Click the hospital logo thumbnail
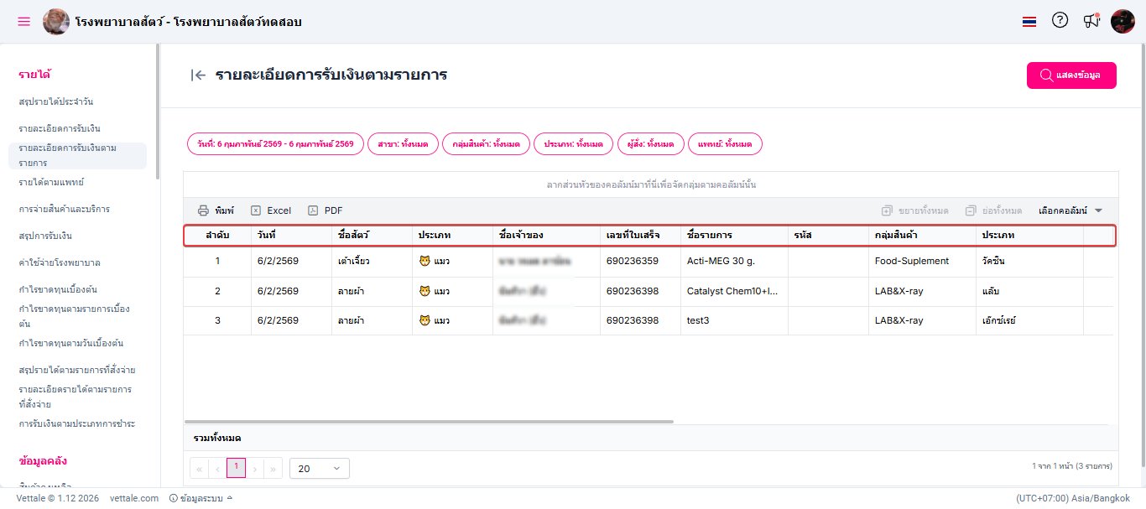Screen dimensions: 1146x509 tap(56, 22)
